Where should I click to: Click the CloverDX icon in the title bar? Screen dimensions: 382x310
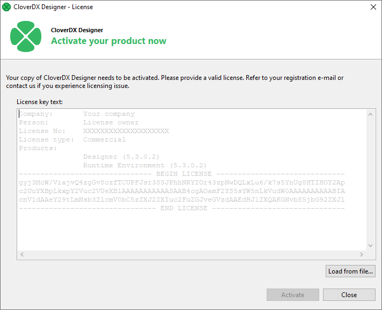coord(6,7)
